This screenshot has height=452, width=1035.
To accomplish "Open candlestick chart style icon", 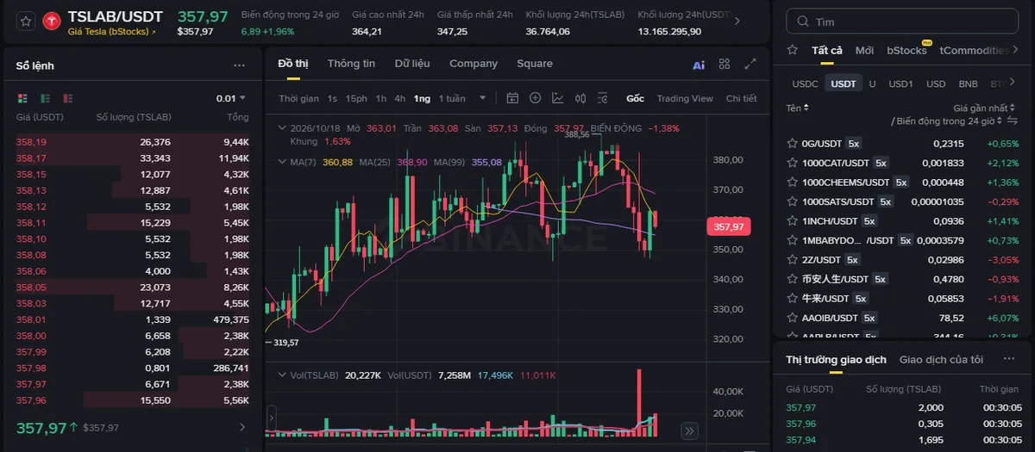I will (580, 98).
